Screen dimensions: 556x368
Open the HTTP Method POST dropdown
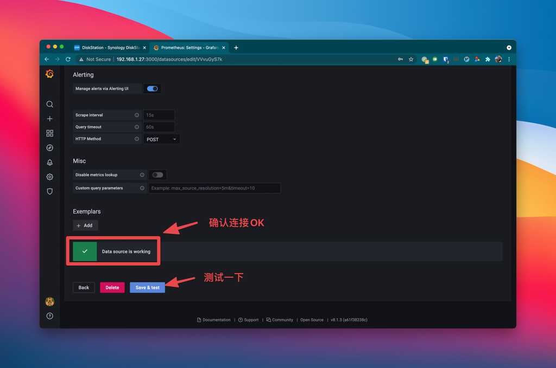[161, 139]
